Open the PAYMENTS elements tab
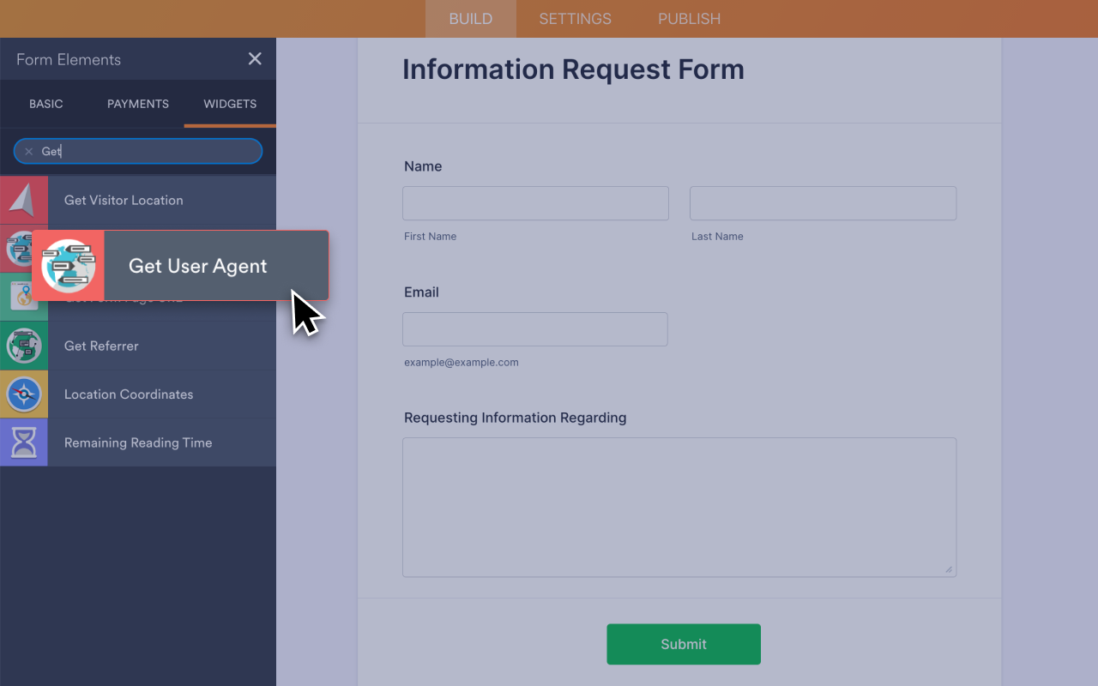Screen dimensions: 1098x686 [x=137, y=104]
